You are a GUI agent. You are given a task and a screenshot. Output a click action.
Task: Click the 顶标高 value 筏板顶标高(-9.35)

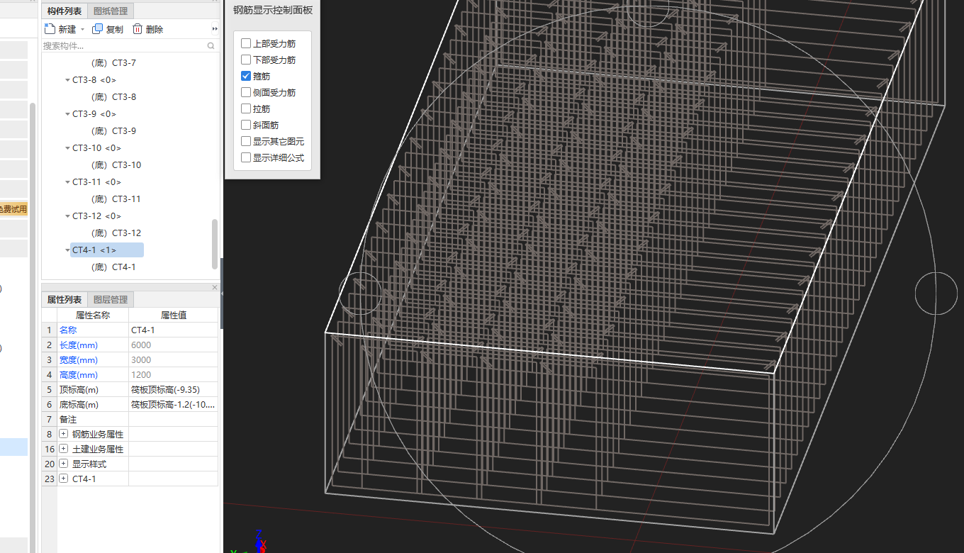(x=173, y=390)
